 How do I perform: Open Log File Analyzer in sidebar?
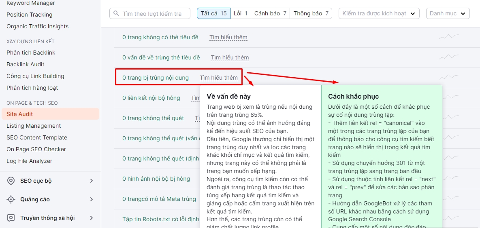[x=30, y=161]
